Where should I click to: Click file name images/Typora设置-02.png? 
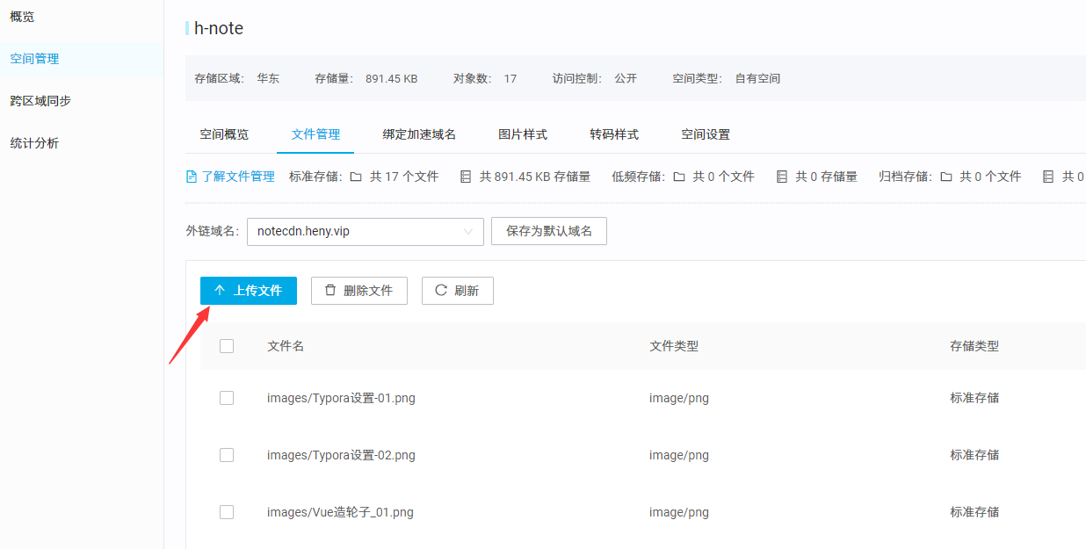[x=341, y=455]
